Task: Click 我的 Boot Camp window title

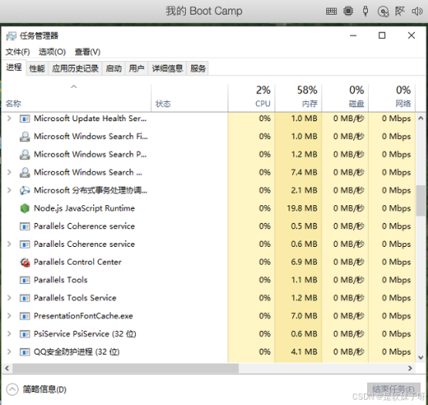Action: pos(204,12)
